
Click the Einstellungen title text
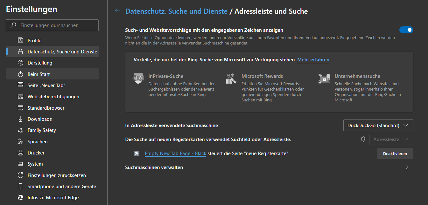pos(32,10)
